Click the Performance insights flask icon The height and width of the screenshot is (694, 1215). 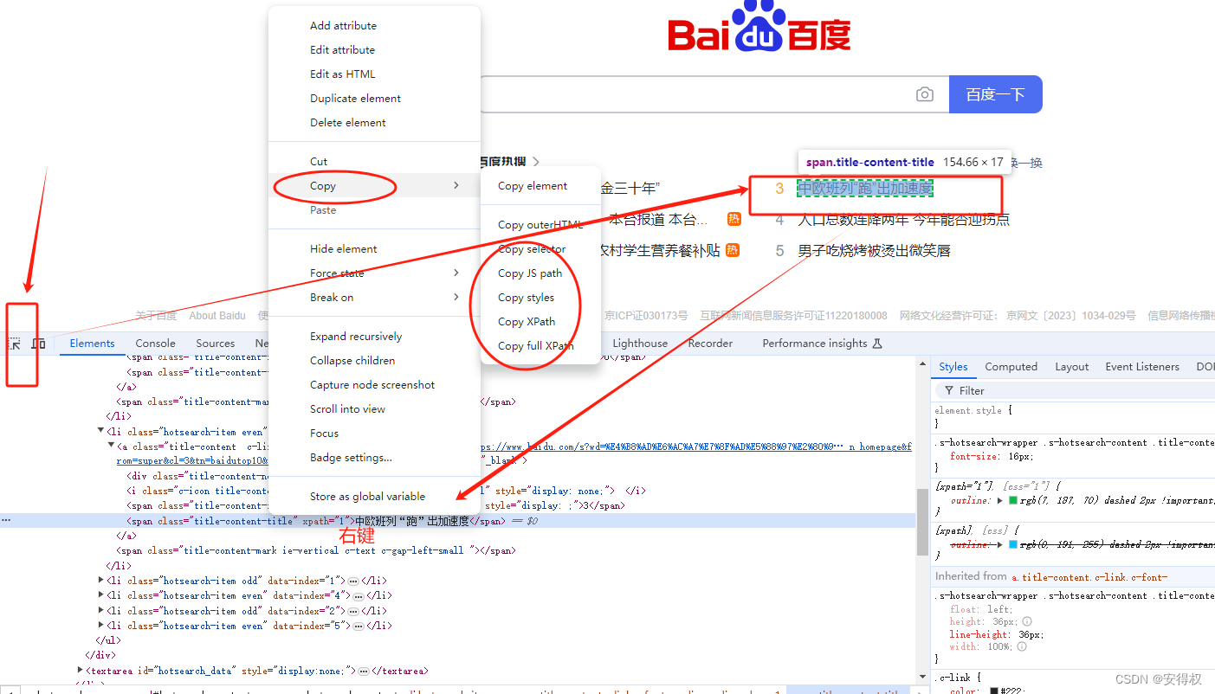pyautogui.click(x=877, y=344)
